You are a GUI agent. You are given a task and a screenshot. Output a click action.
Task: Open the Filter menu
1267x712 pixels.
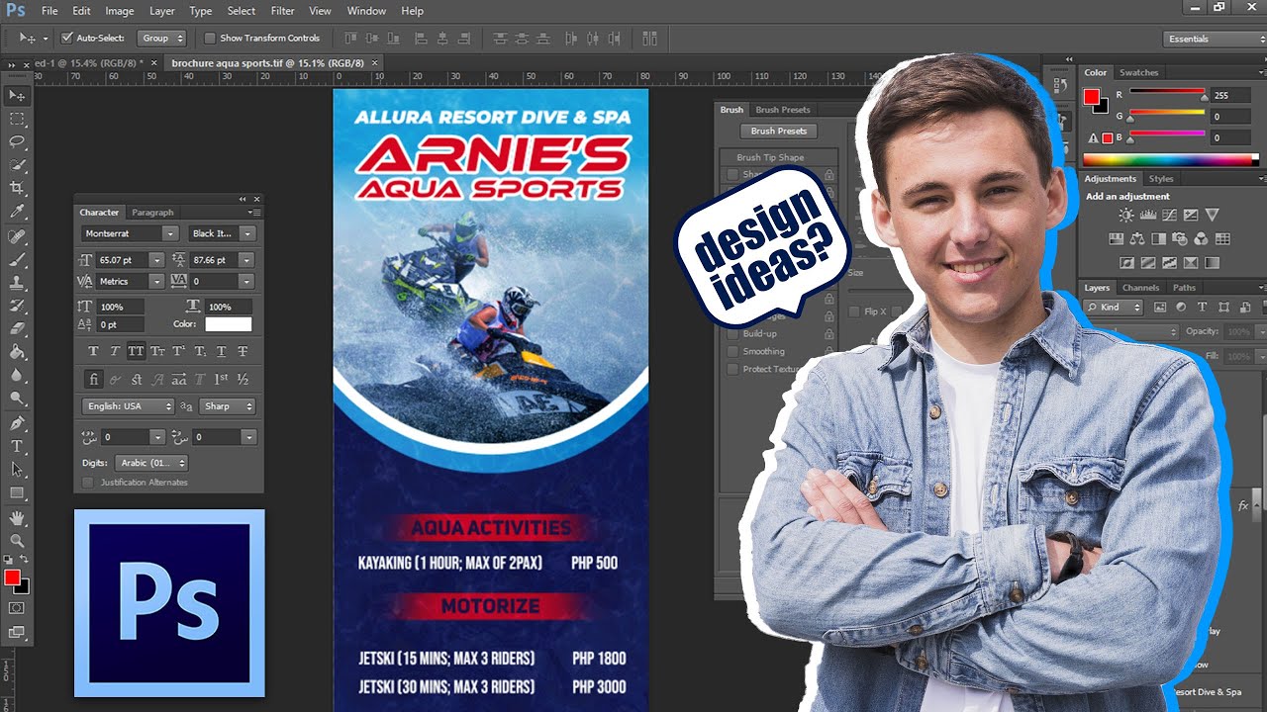[282, 11]
